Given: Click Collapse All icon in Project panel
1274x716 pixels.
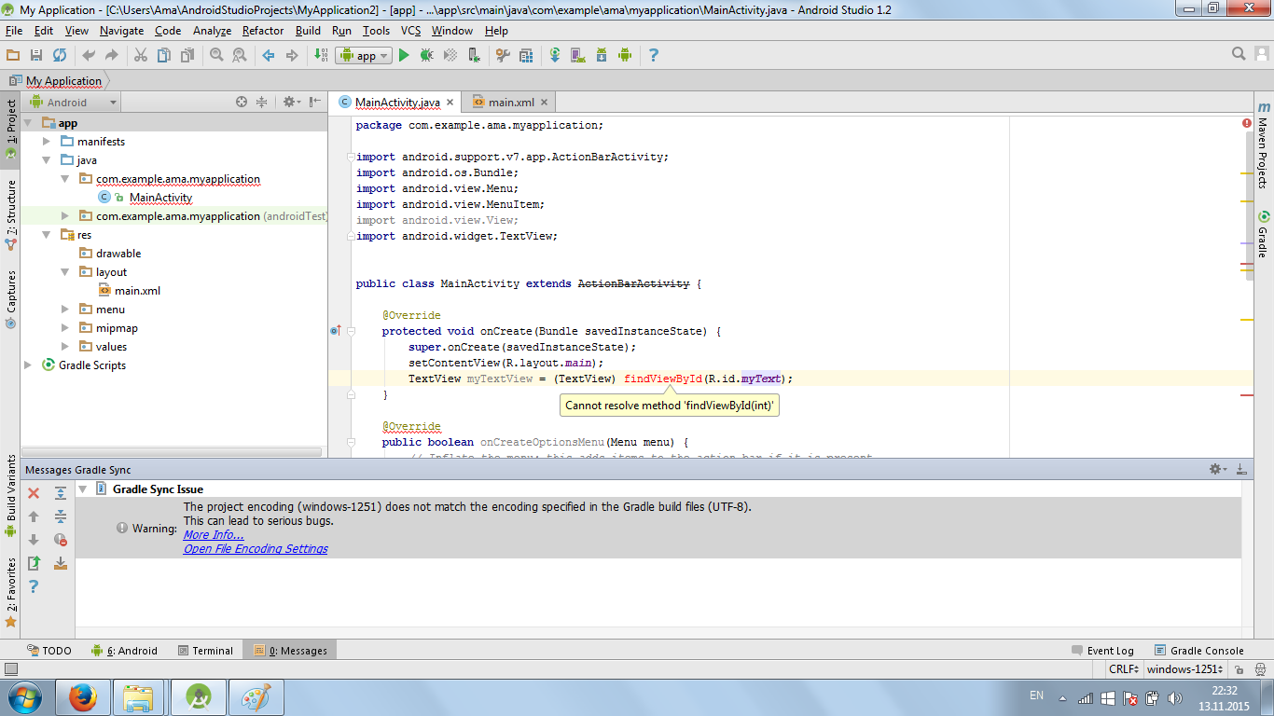Looking at the screenshot, I should tap(262, 102).
